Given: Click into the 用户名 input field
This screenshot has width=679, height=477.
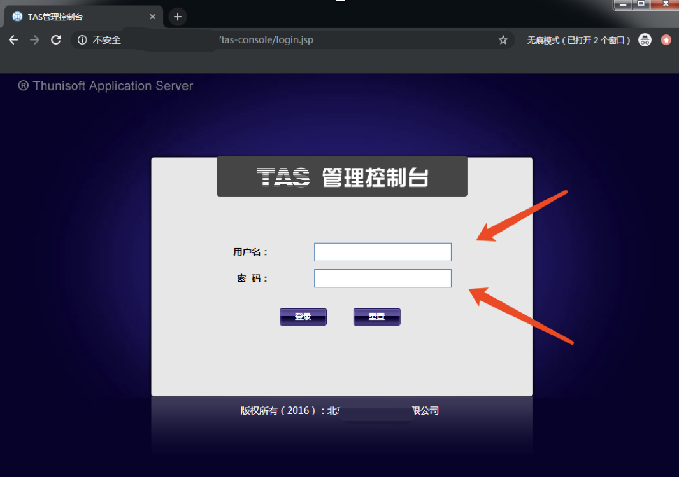Looking at the screenshot, I should pyautogui.click(x=382, y=252).
